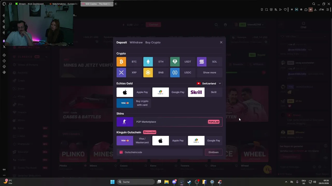
Task: Open Discord from the taskbar
Action: click(x=174, y=182)
